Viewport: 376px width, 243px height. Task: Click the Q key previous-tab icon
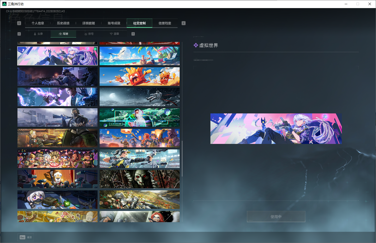click(19, 23)
